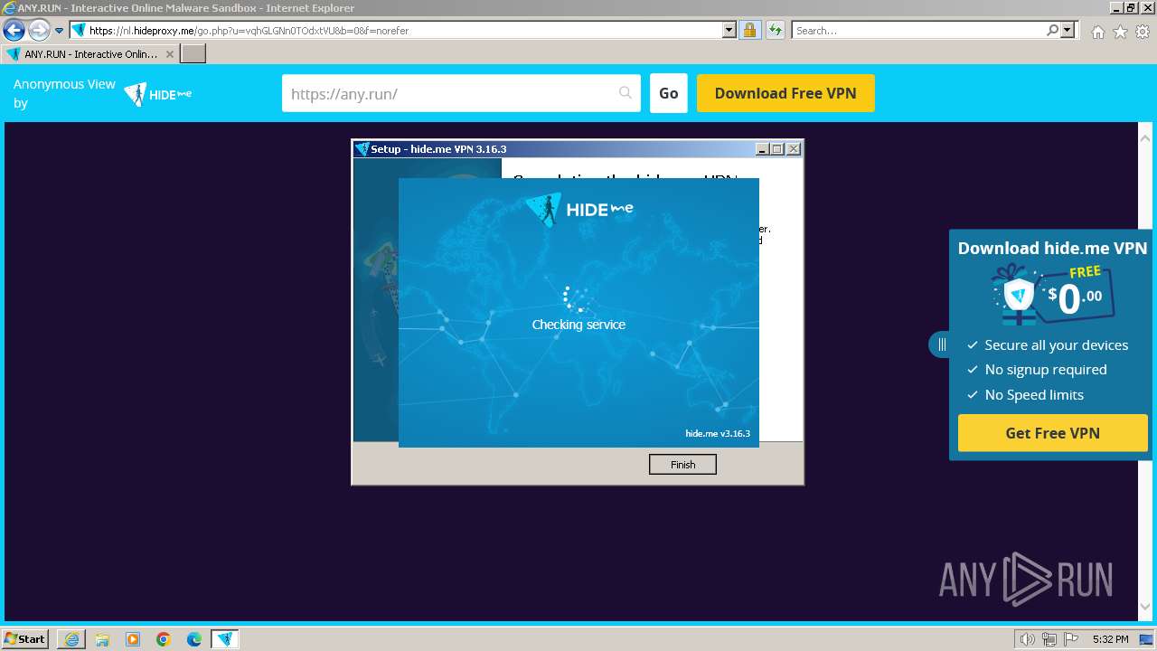Switch to hide.me VPN taskbar item

coord(225,639)
